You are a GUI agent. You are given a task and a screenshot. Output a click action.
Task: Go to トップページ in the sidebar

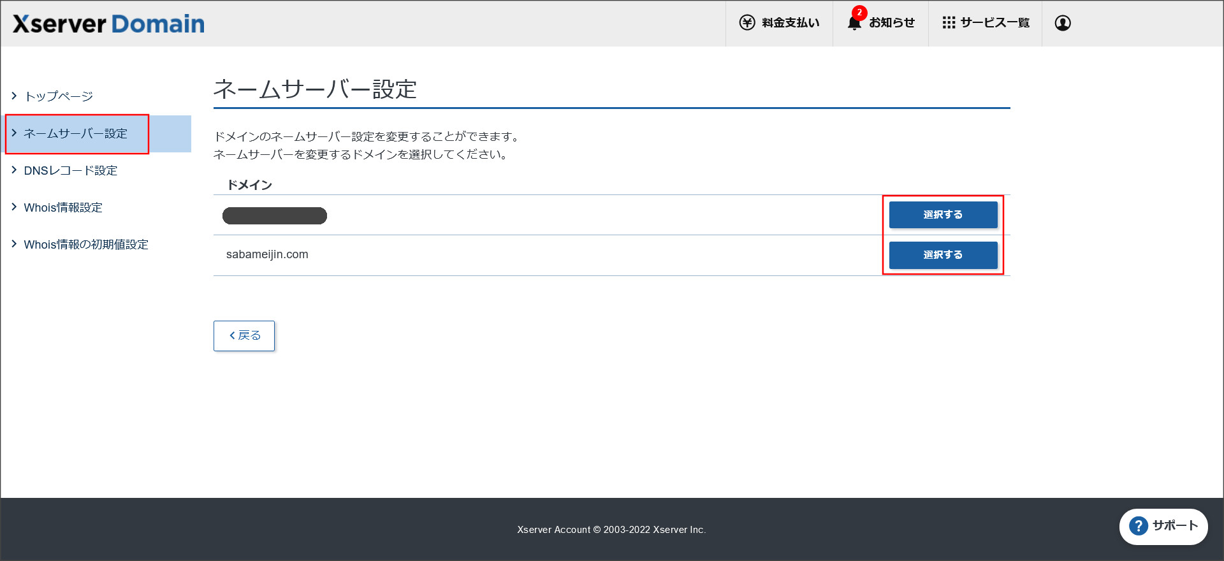tap(59, 96)
